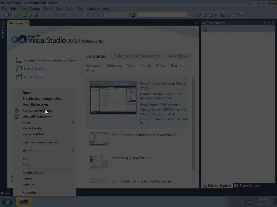The image size is (277, 207).
Task: Open the Visual Studio 2010 Overview link
Action: tap(160, 105)
